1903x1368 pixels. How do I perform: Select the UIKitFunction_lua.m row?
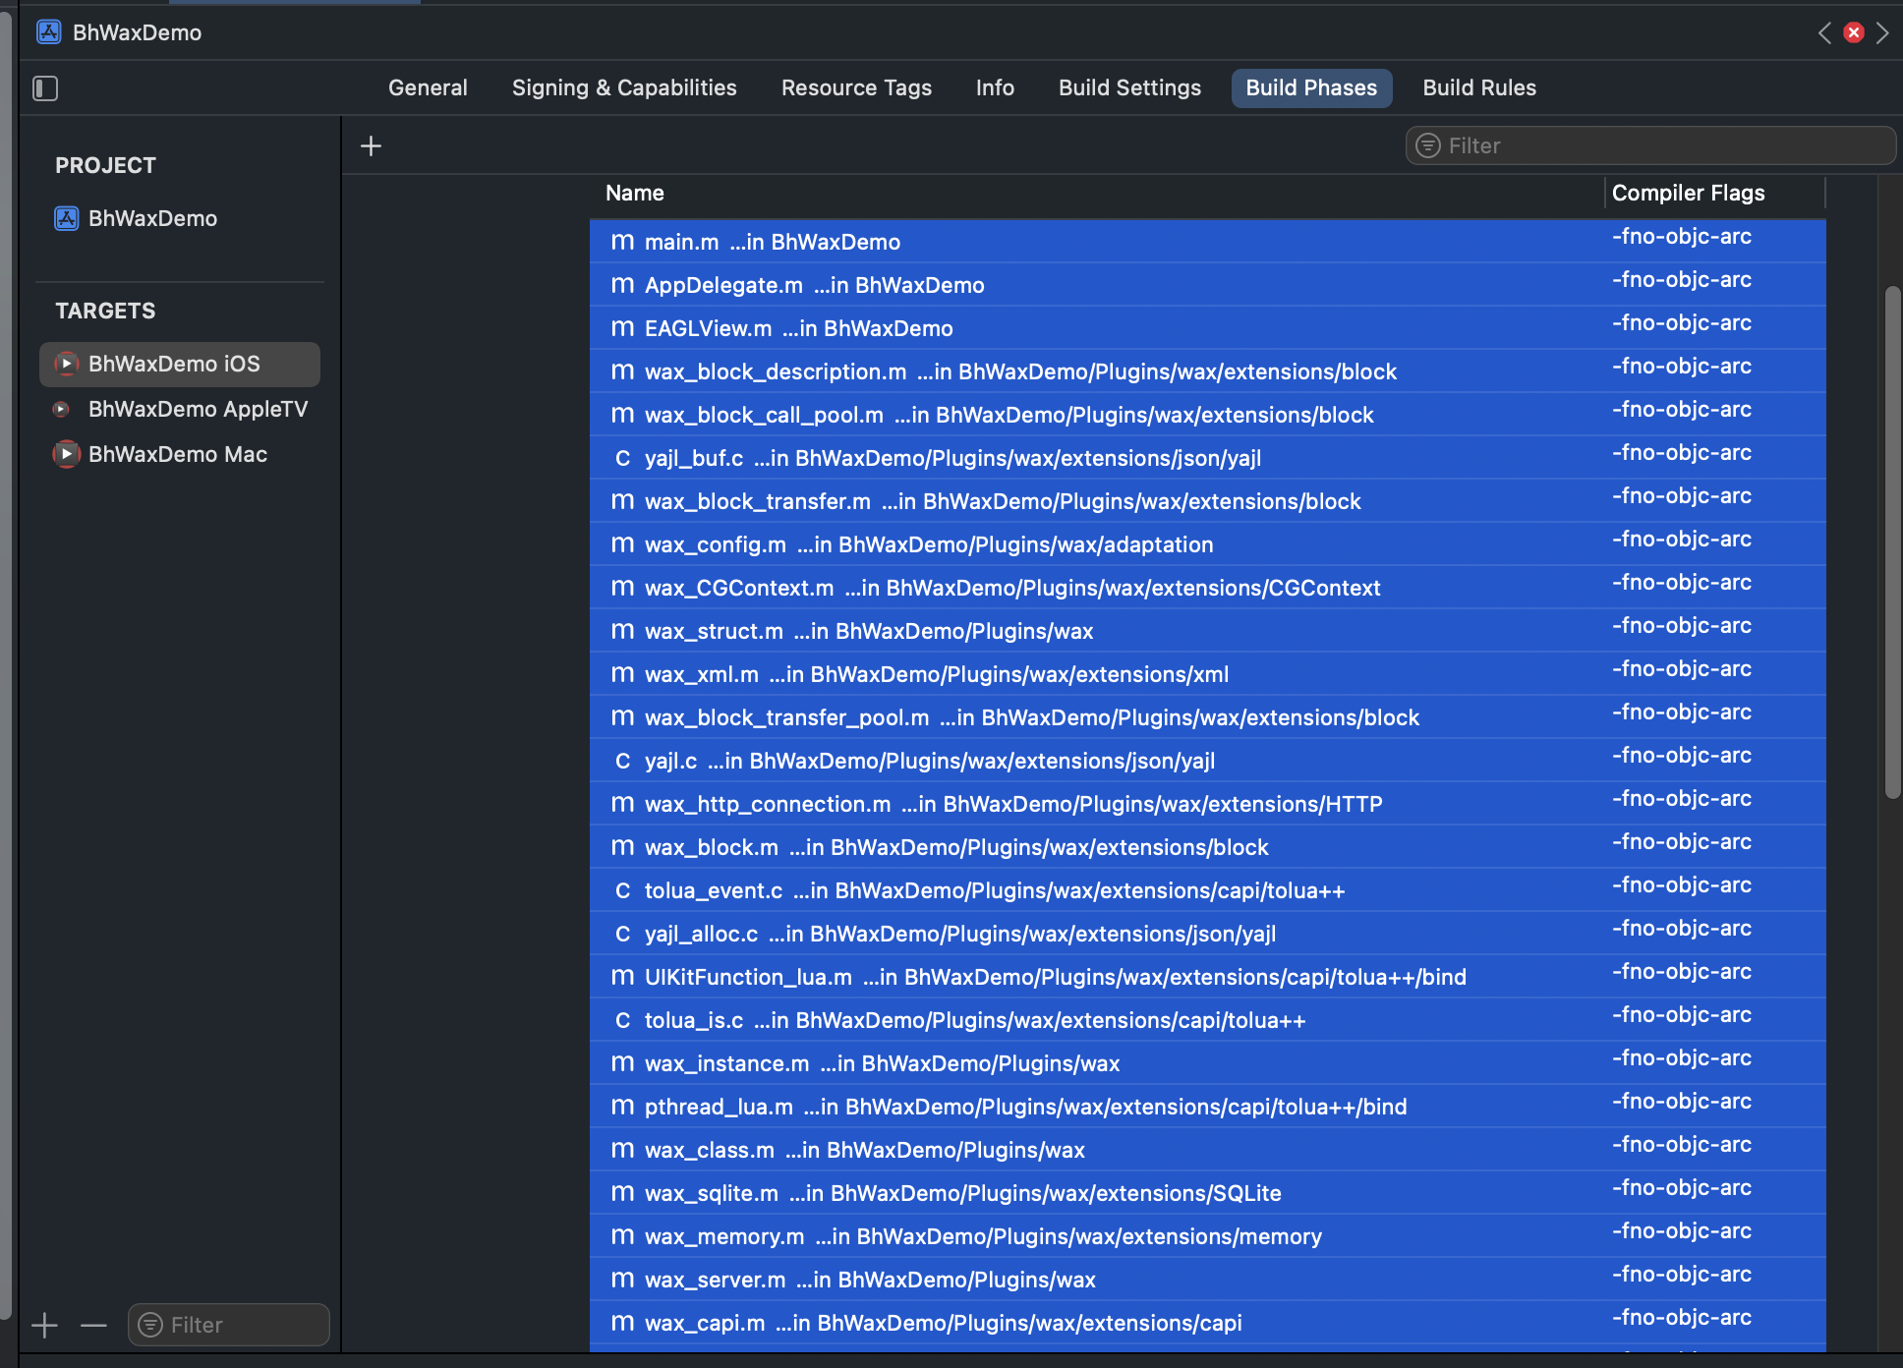pos(1207,977)
